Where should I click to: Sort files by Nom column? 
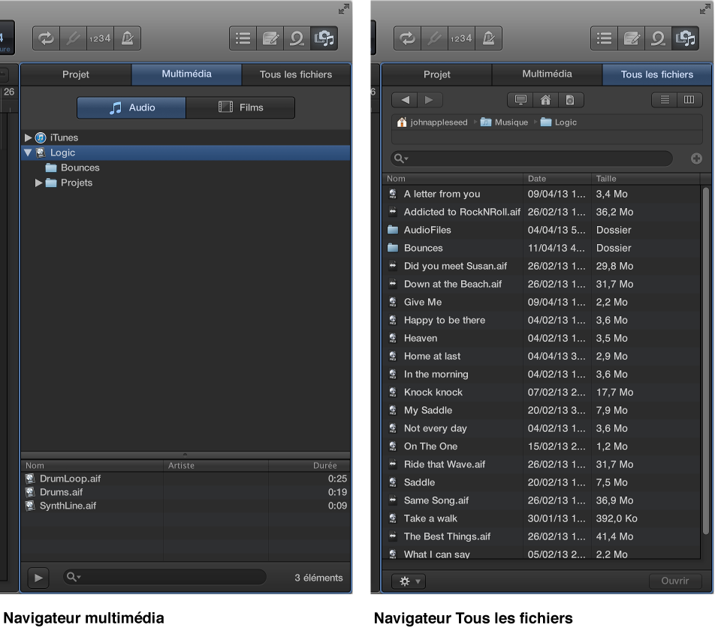pyautogui.click(x=452, y=179)
